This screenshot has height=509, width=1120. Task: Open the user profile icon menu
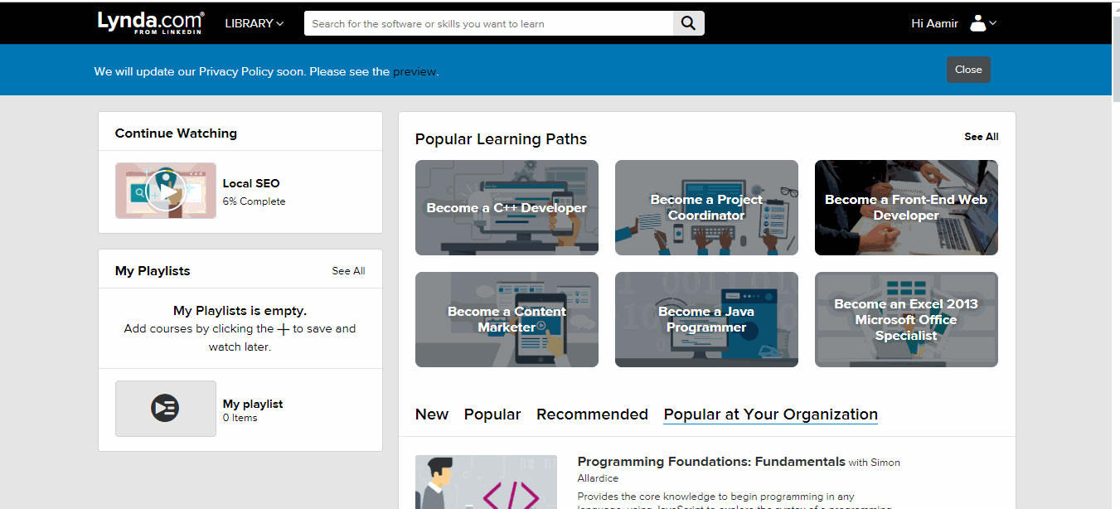coord(982,23)
